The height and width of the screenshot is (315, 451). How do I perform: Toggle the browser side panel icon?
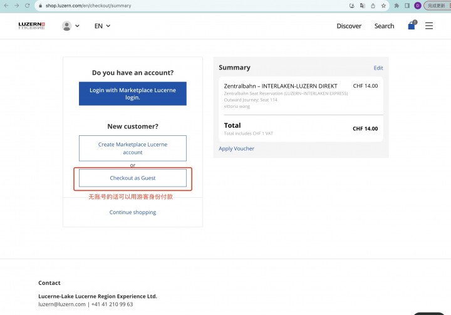407,6
